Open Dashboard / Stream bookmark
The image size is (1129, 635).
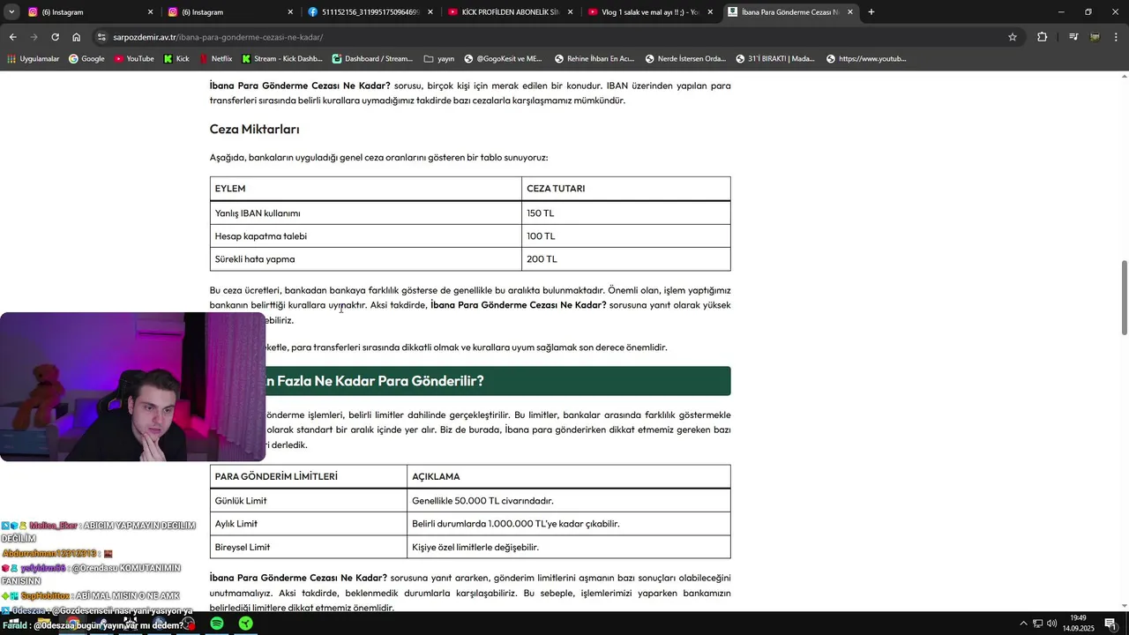click(372, 59)
